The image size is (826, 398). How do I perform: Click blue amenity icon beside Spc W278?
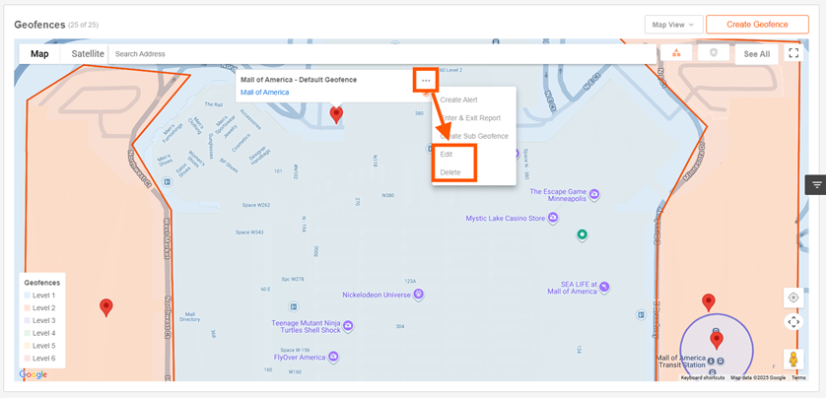[x=294, y=306]
